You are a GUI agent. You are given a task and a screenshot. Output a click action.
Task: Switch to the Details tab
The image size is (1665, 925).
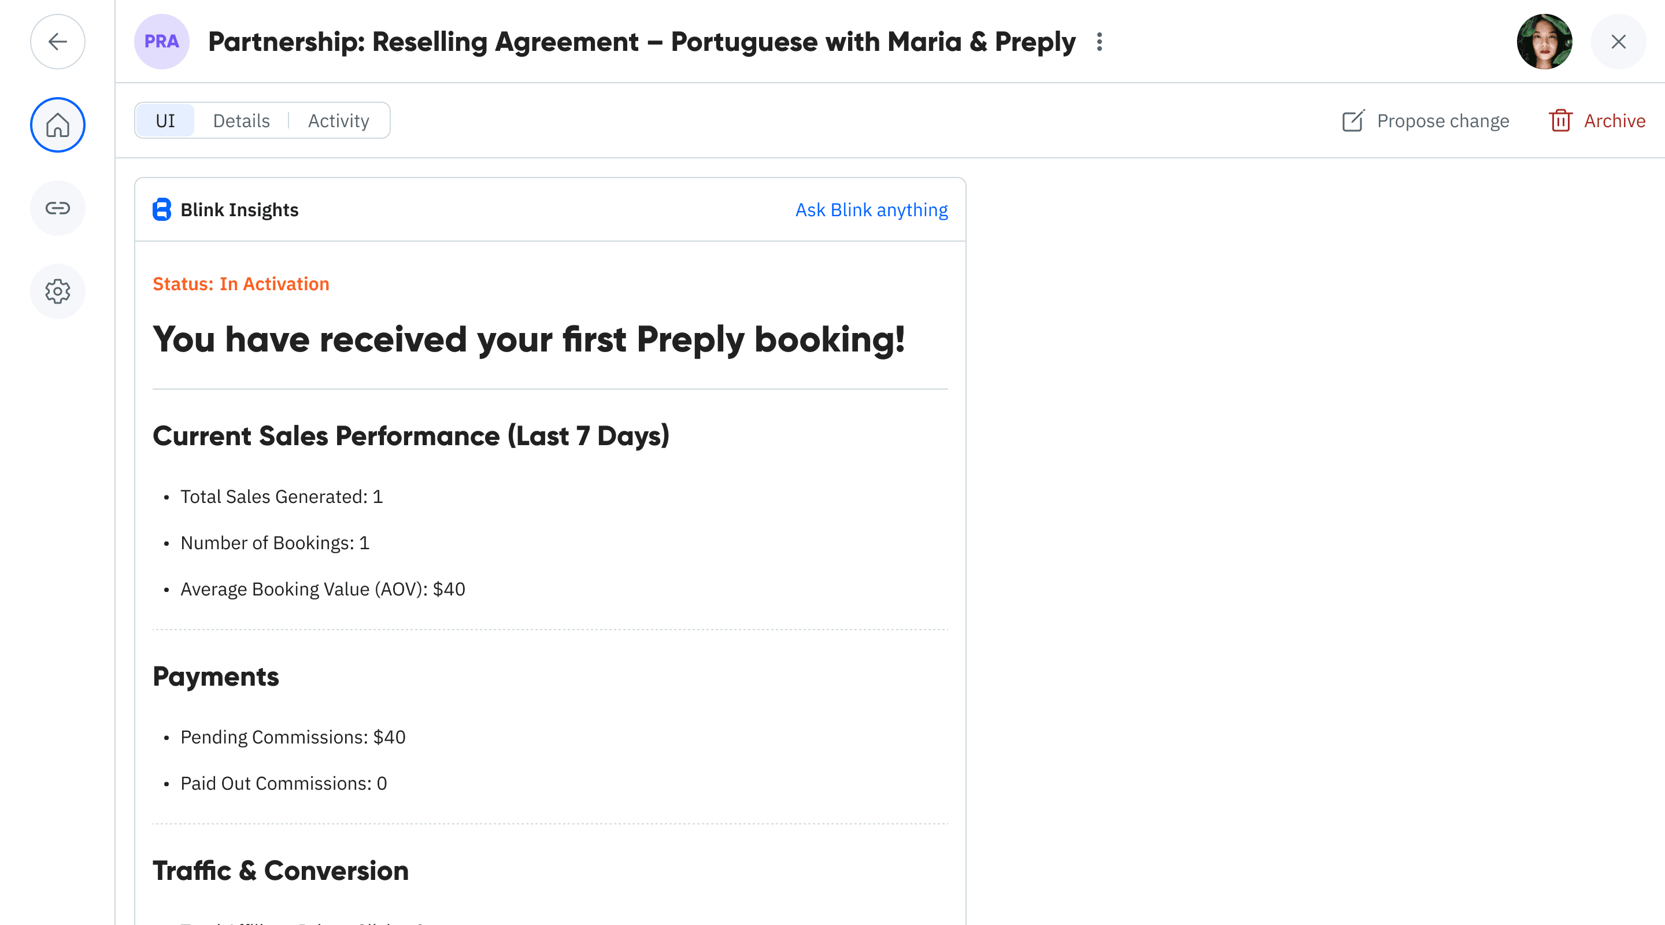pos(241,120)
